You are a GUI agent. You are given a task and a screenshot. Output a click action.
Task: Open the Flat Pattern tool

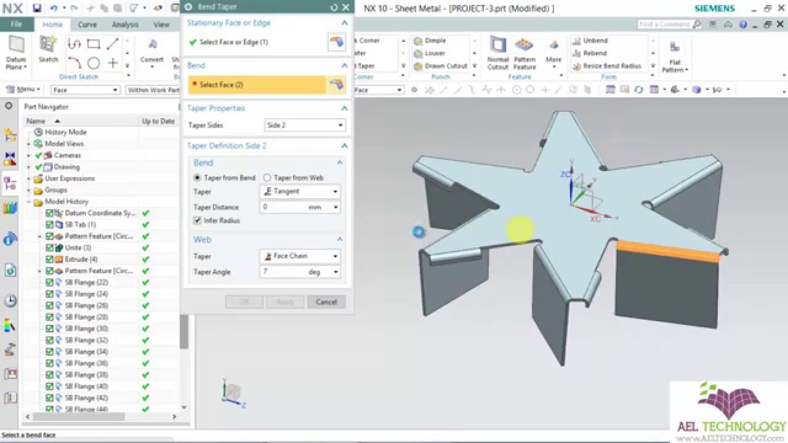(675, 55)
